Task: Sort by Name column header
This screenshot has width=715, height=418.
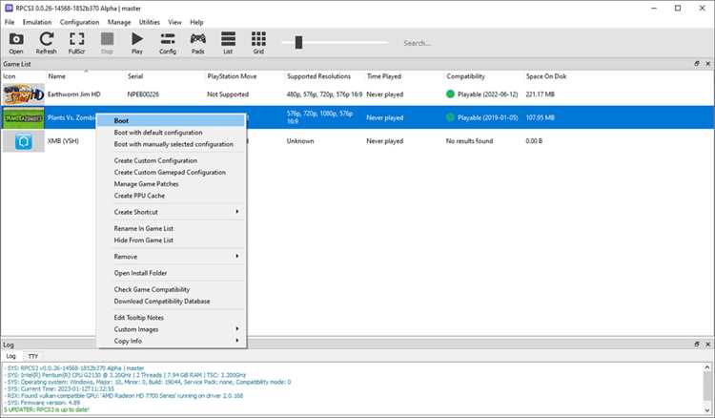Action: [56, 76]
